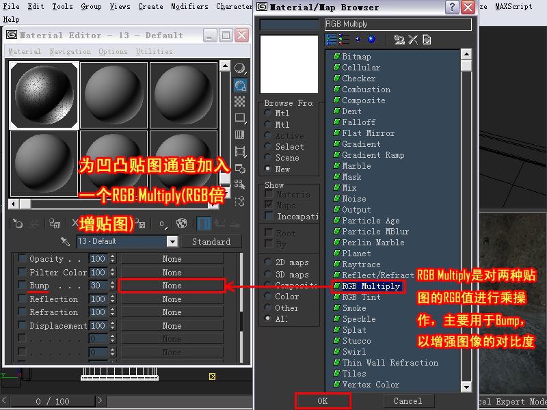Click the time slider showing 0 / 100
The width and height of the screenshot is (547, 410).
pos(53,401)
